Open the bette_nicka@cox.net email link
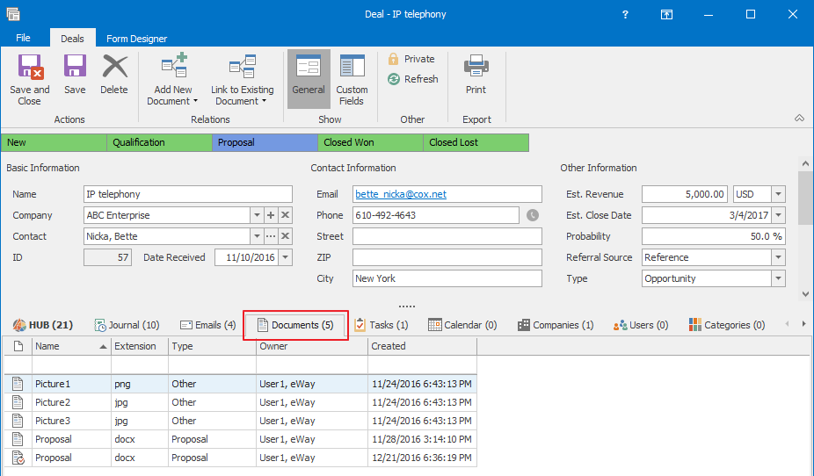The height and width of the screenshot is (476, 814). tap(401, 194)
